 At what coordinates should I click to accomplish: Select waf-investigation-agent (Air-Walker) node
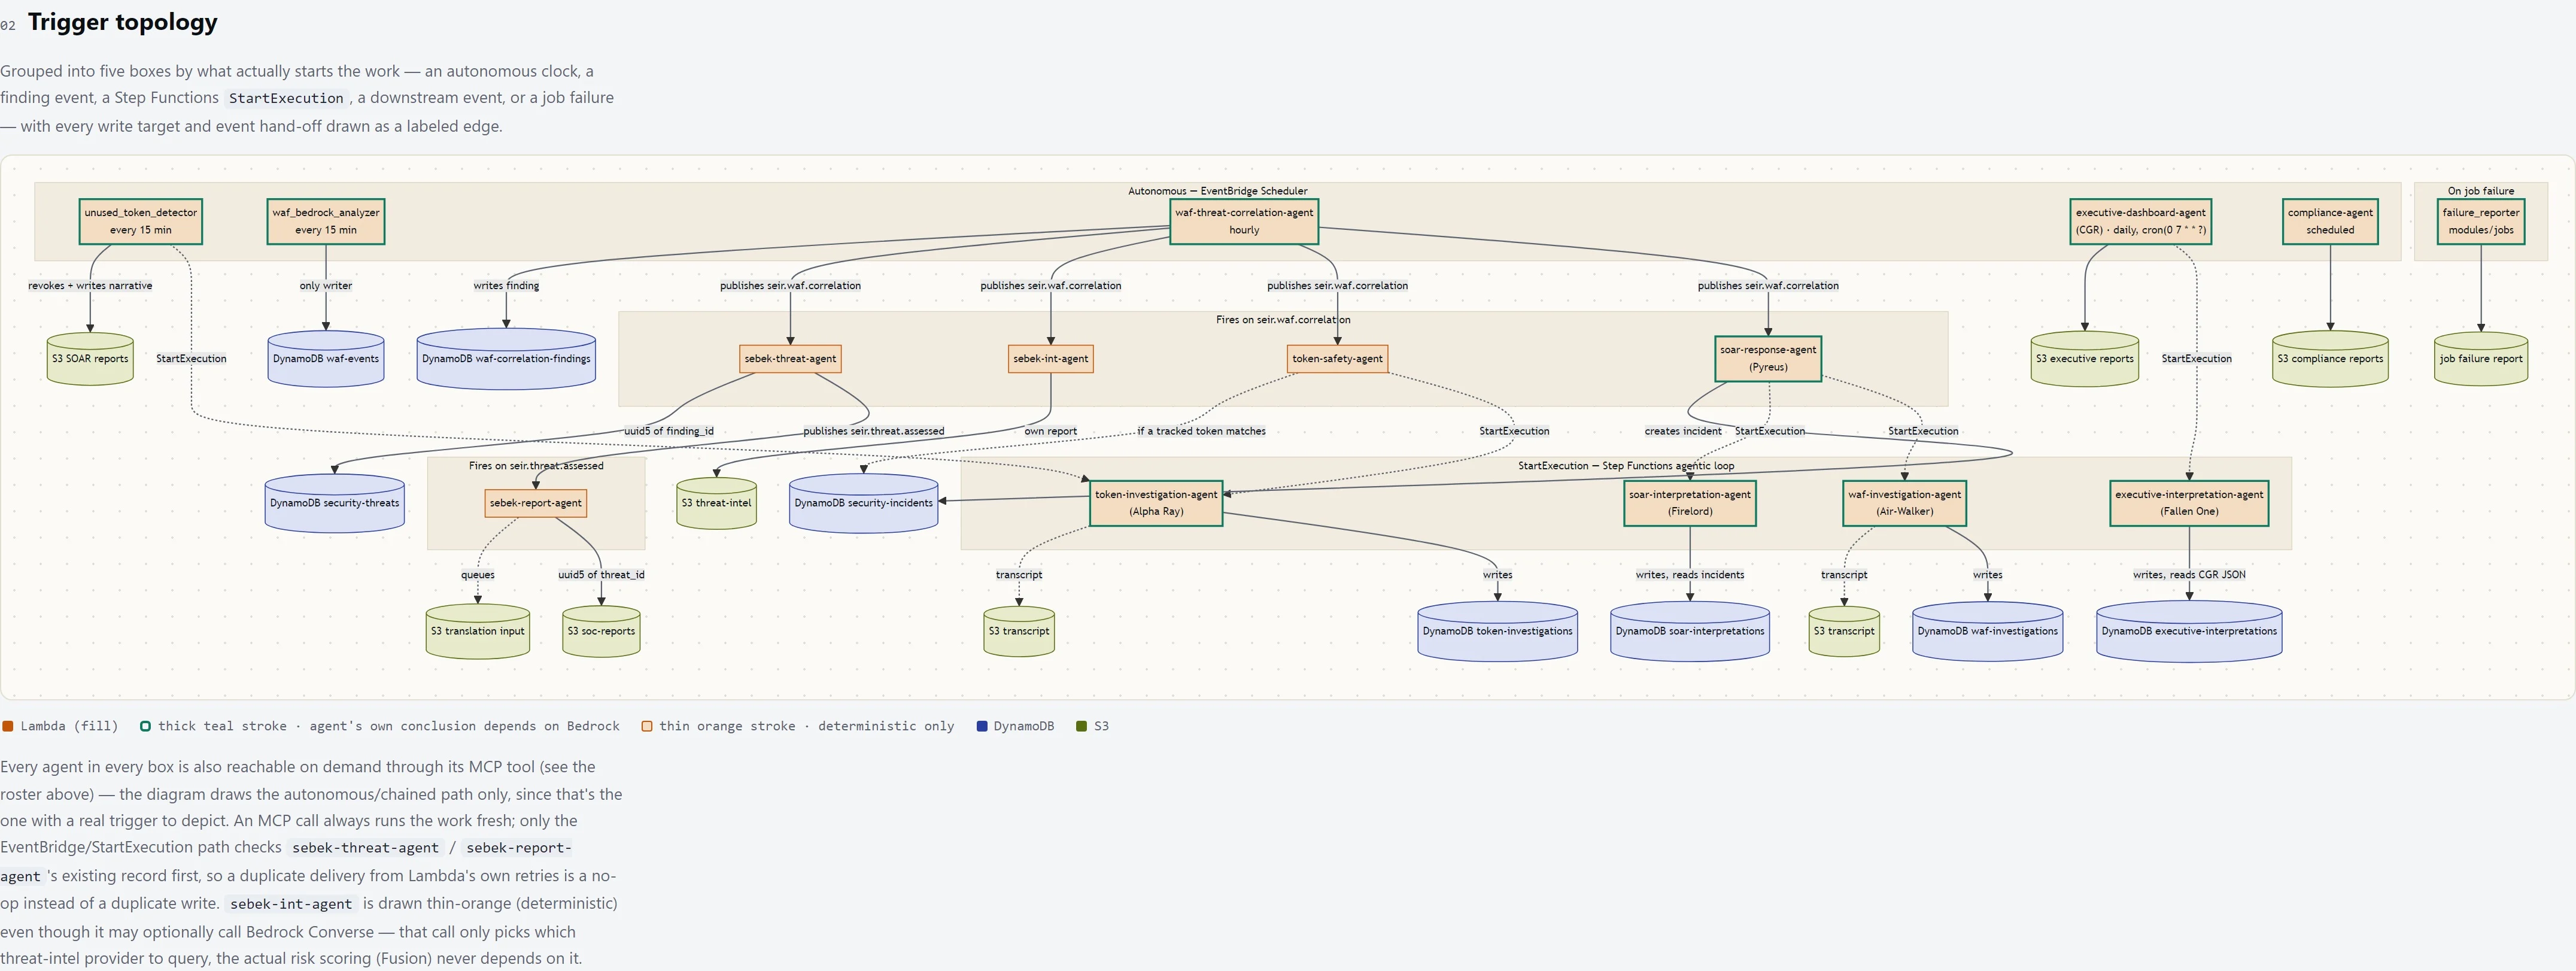click(x=1905, y=503)
